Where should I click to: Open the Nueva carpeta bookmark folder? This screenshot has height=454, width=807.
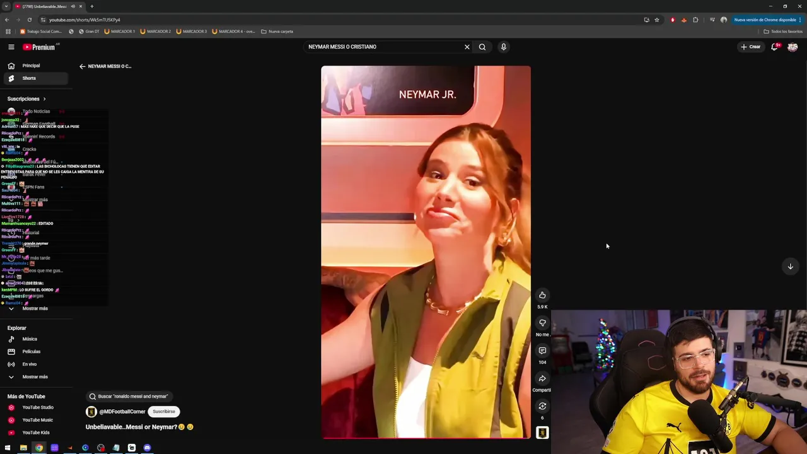[277, 32]
